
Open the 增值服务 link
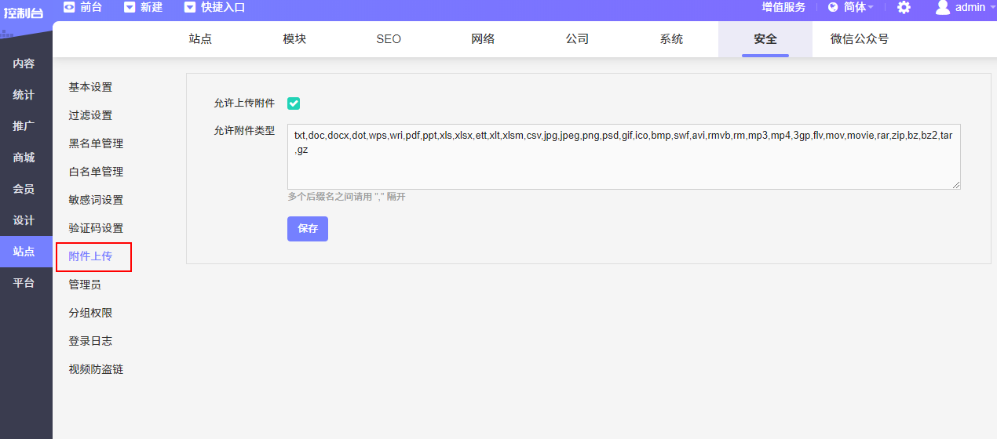(x=783, y=7)
